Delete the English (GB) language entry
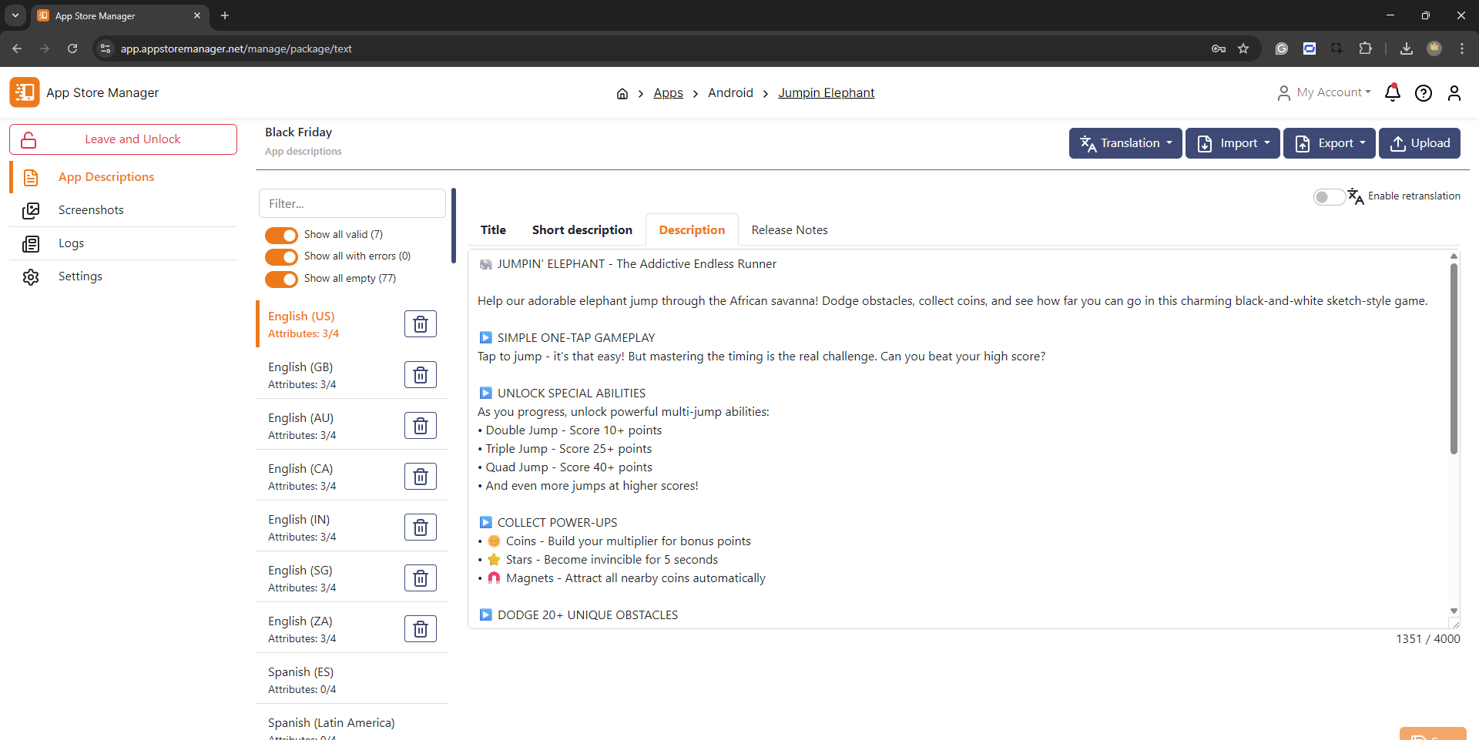 [x=420, y=375]
